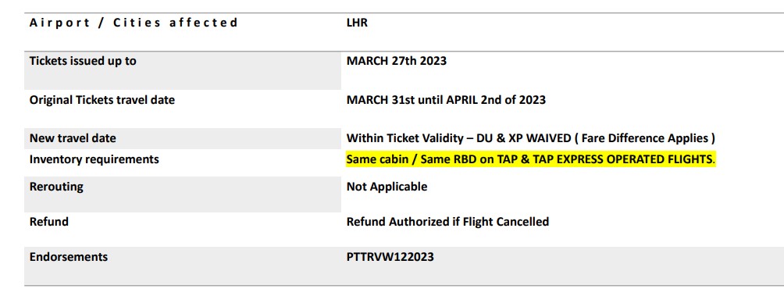
Task: Select the 'DU & XP WAIVED' text
Action: click(524, 138)
